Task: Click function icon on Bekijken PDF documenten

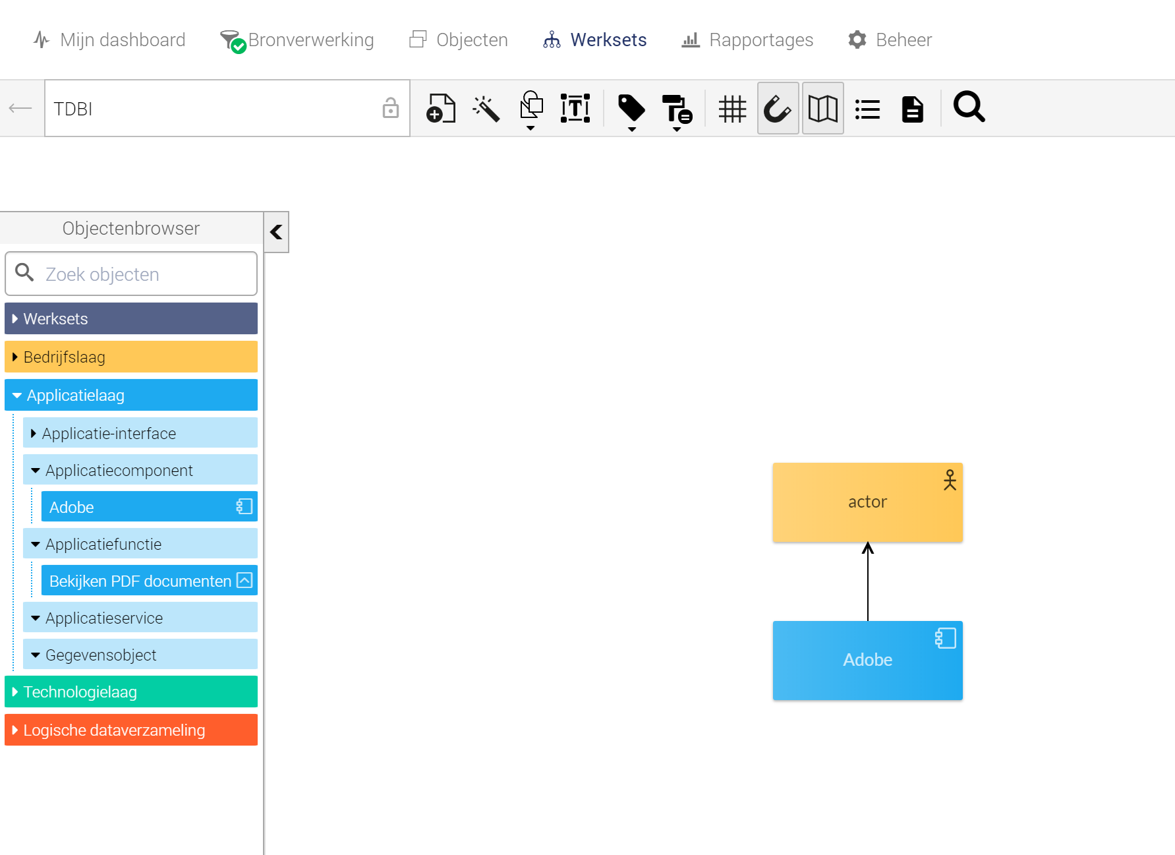Action: 244,580
